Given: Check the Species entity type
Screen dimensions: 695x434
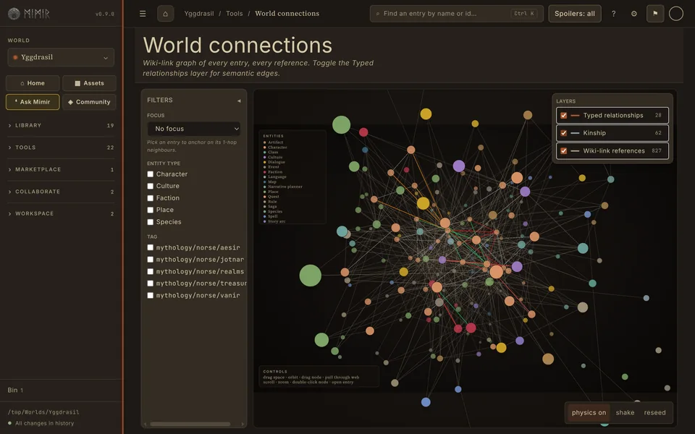Looking at the screenshot, I should coord(151,222).
